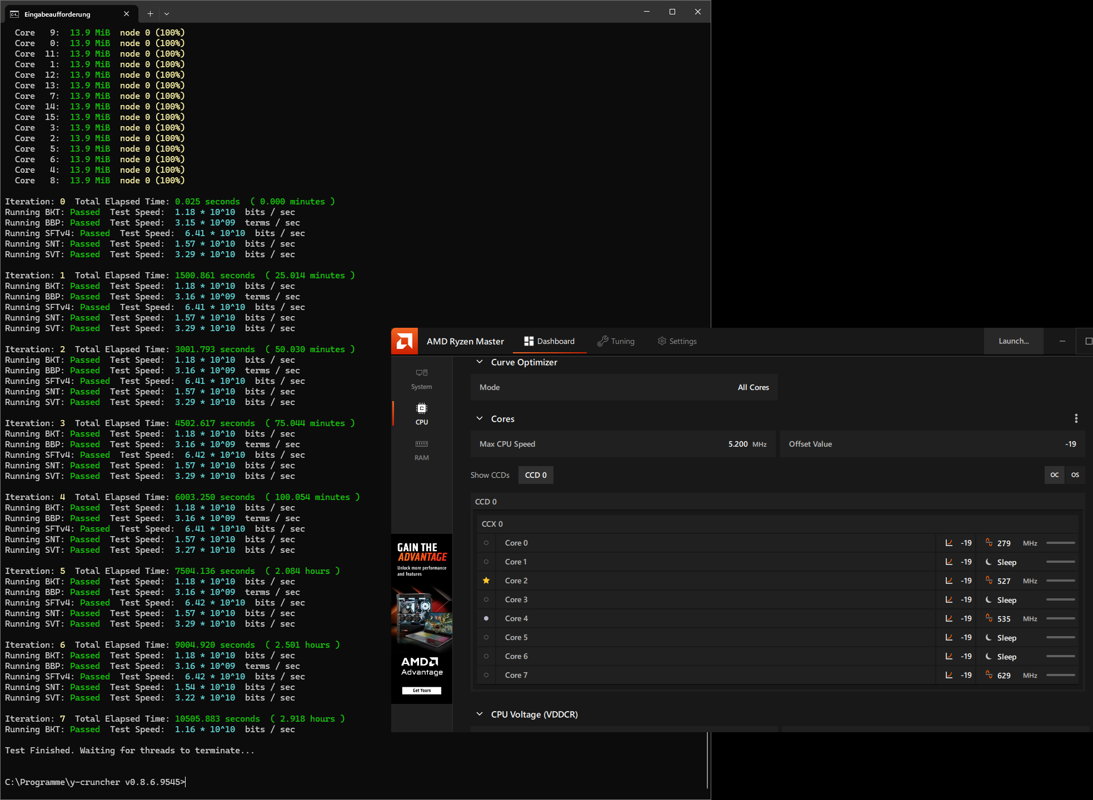Click the CCD 0 button
This screenshot has width=1093, height=800.
(536, 475)
